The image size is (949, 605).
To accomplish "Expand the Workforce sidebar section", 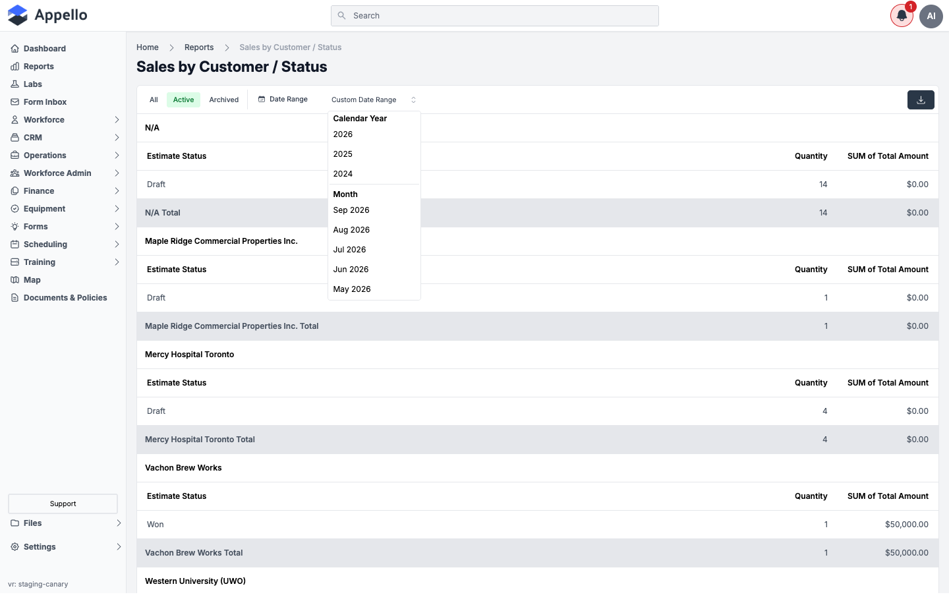I will click(x=117, y=120).
